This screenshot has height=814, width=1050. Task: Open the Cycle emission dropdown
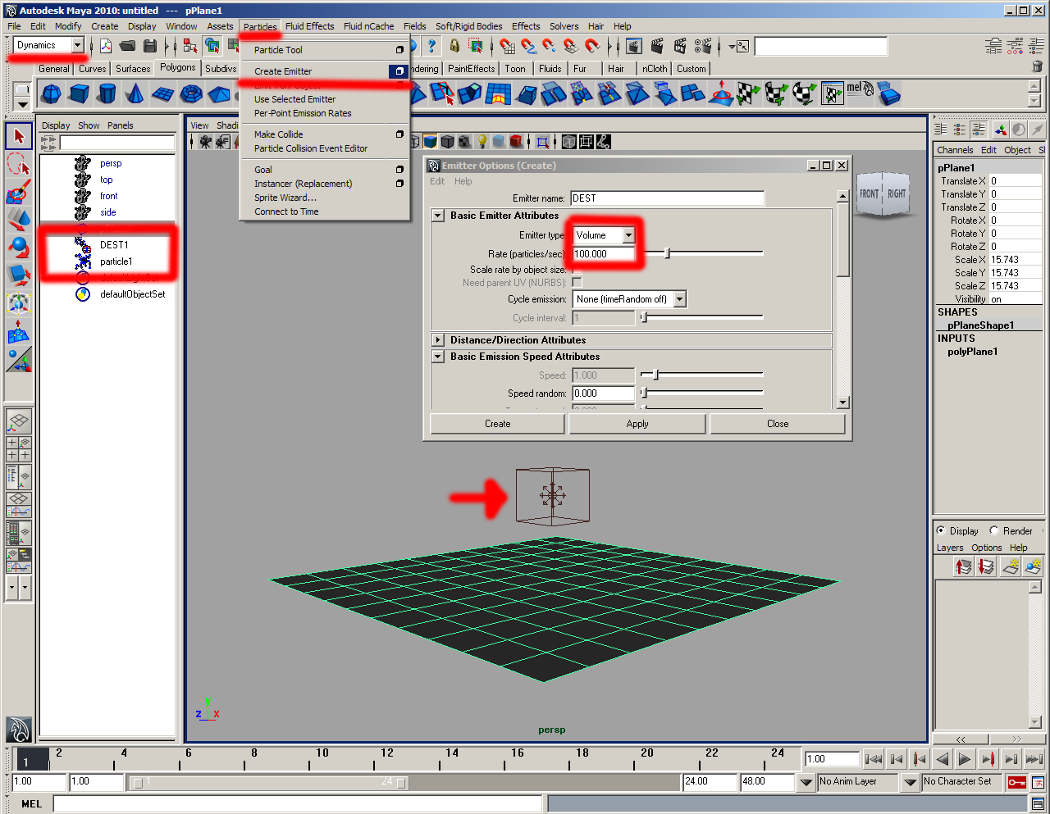(679, 299)
